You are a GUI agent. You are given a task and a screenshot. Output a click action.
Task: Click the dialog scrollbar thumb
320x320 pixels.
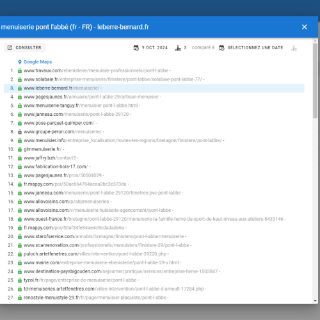pyautogui.click(x=315, y=81)
